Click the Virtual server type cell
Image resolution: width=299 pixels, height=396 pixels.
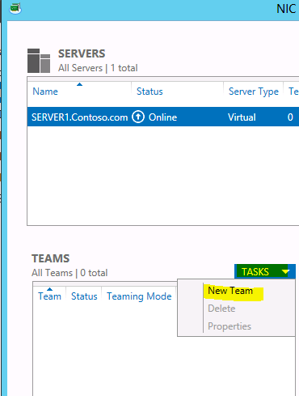[242, 117]
